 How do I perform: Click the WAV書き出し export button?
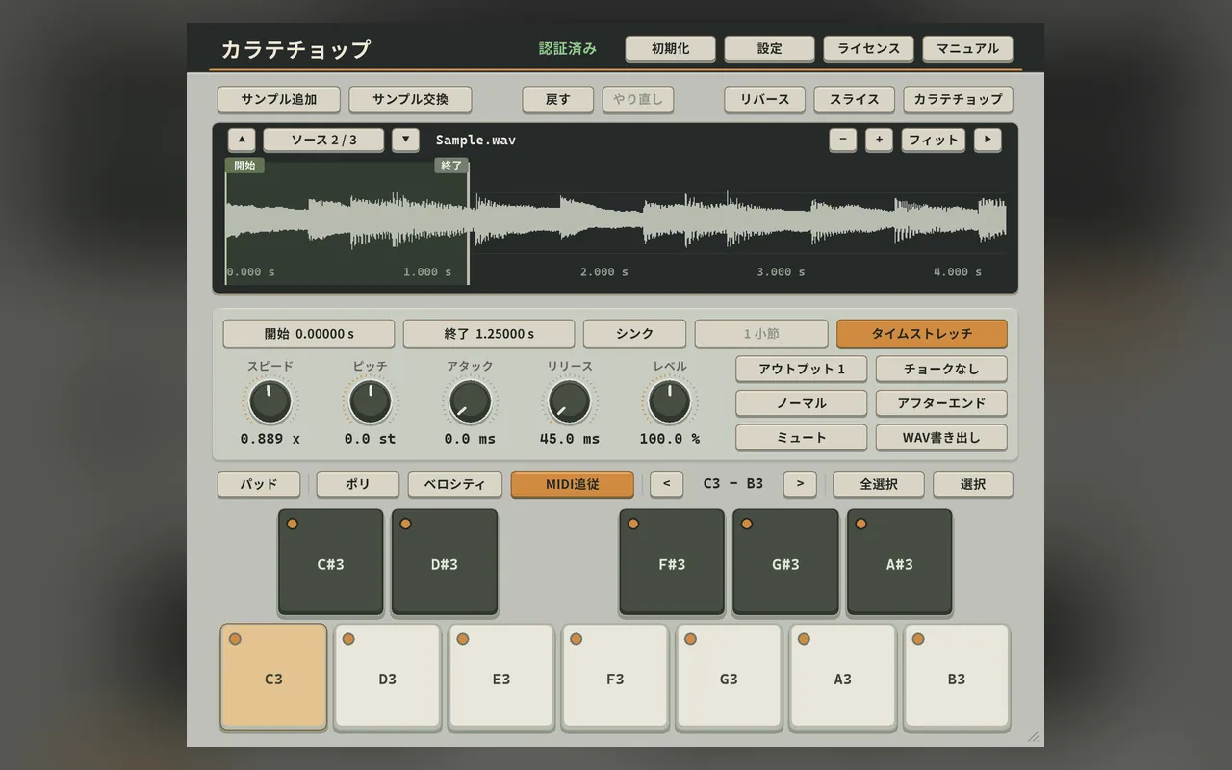(941, 437)
